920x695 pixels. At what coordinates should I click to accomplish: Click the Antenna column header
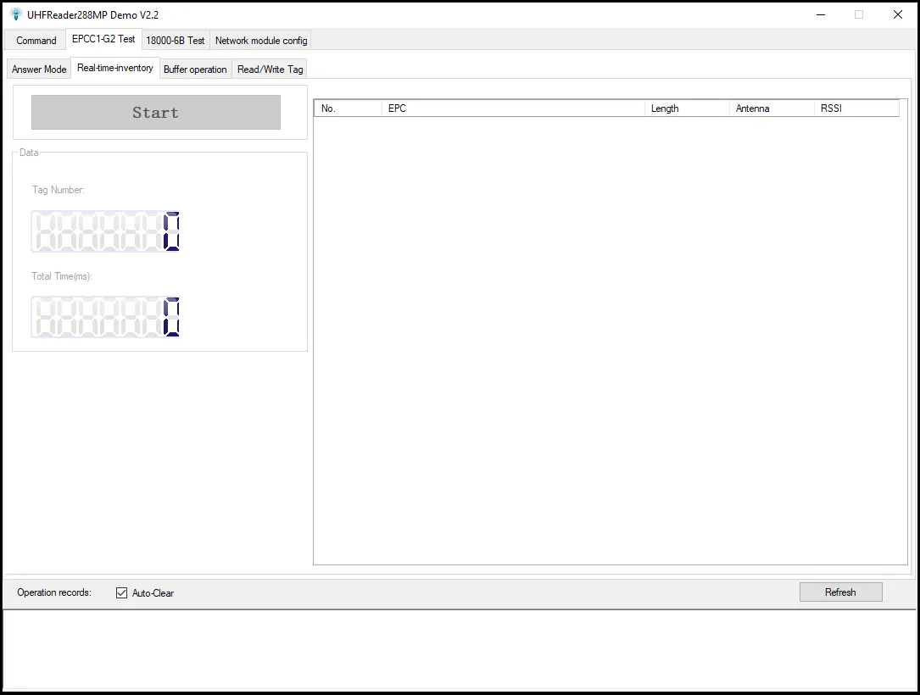coord(772,108)
